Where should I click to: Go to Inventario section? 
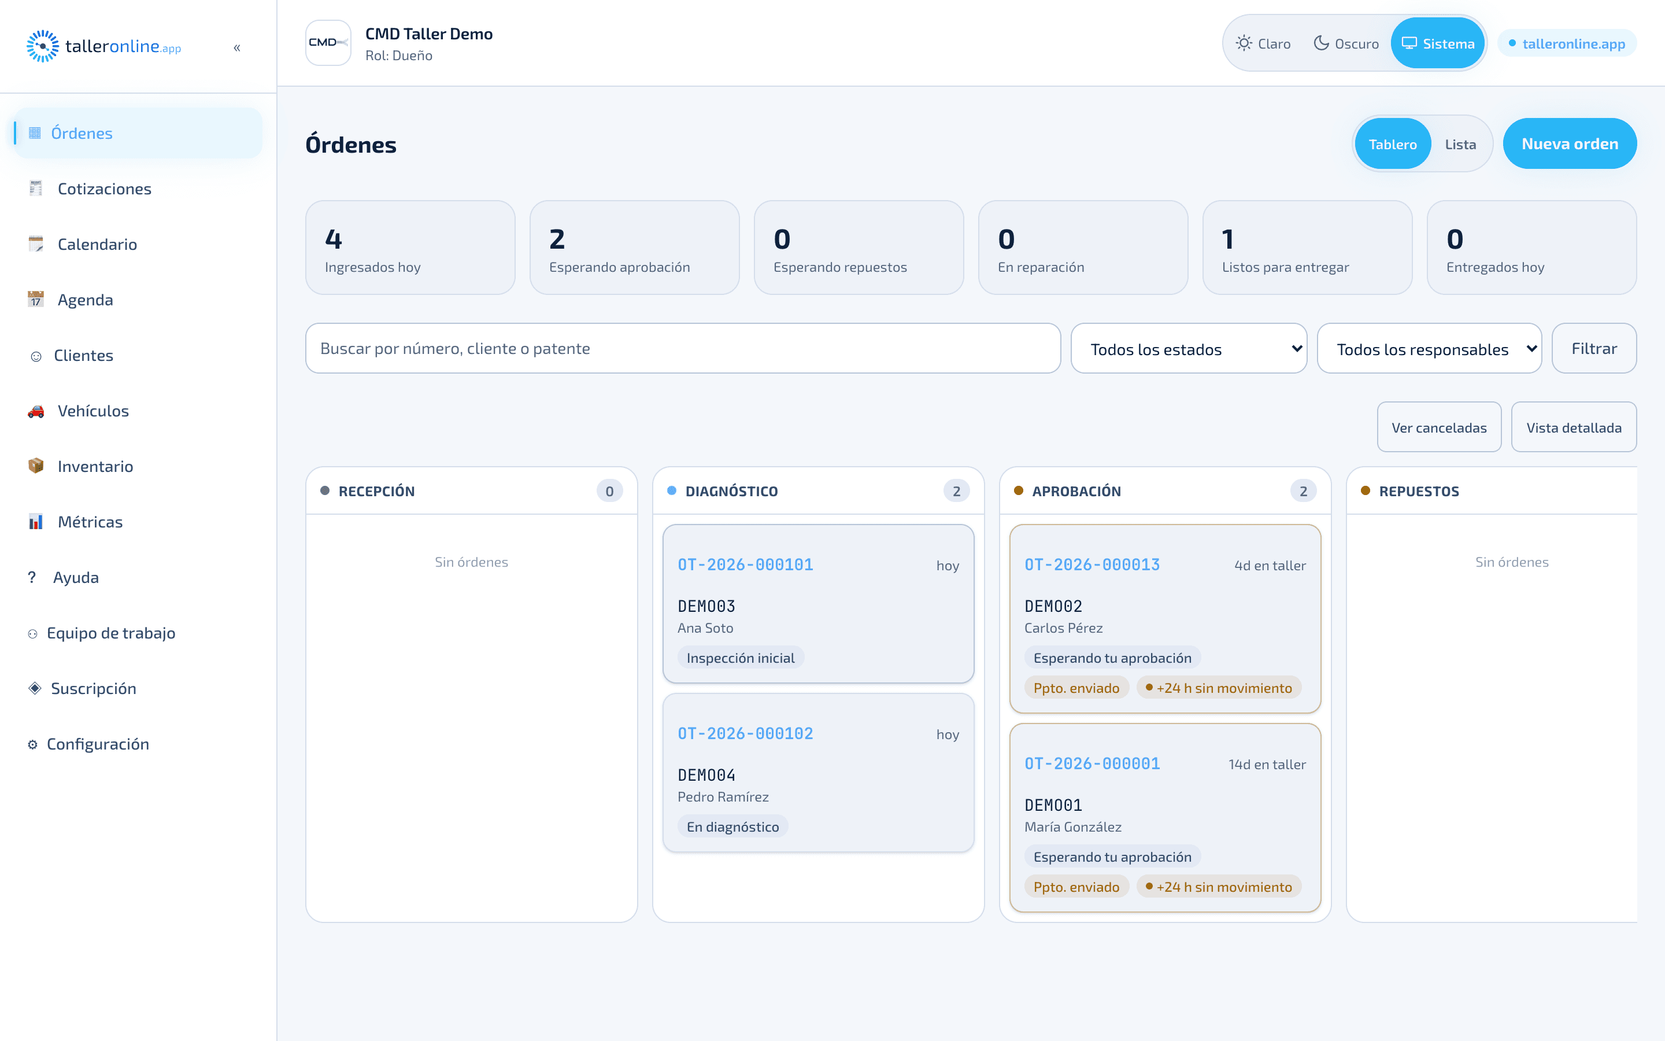[x=138, y=466]
